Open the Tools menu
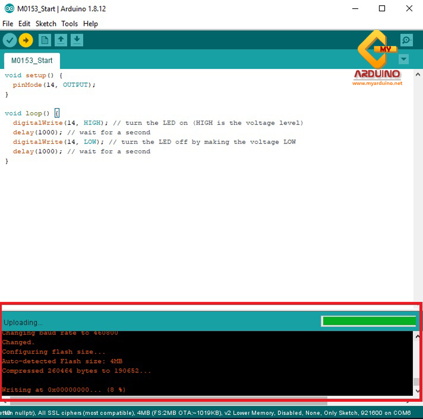Image resolution: width=423 pixels, height=419 pixels. (69, 24)
